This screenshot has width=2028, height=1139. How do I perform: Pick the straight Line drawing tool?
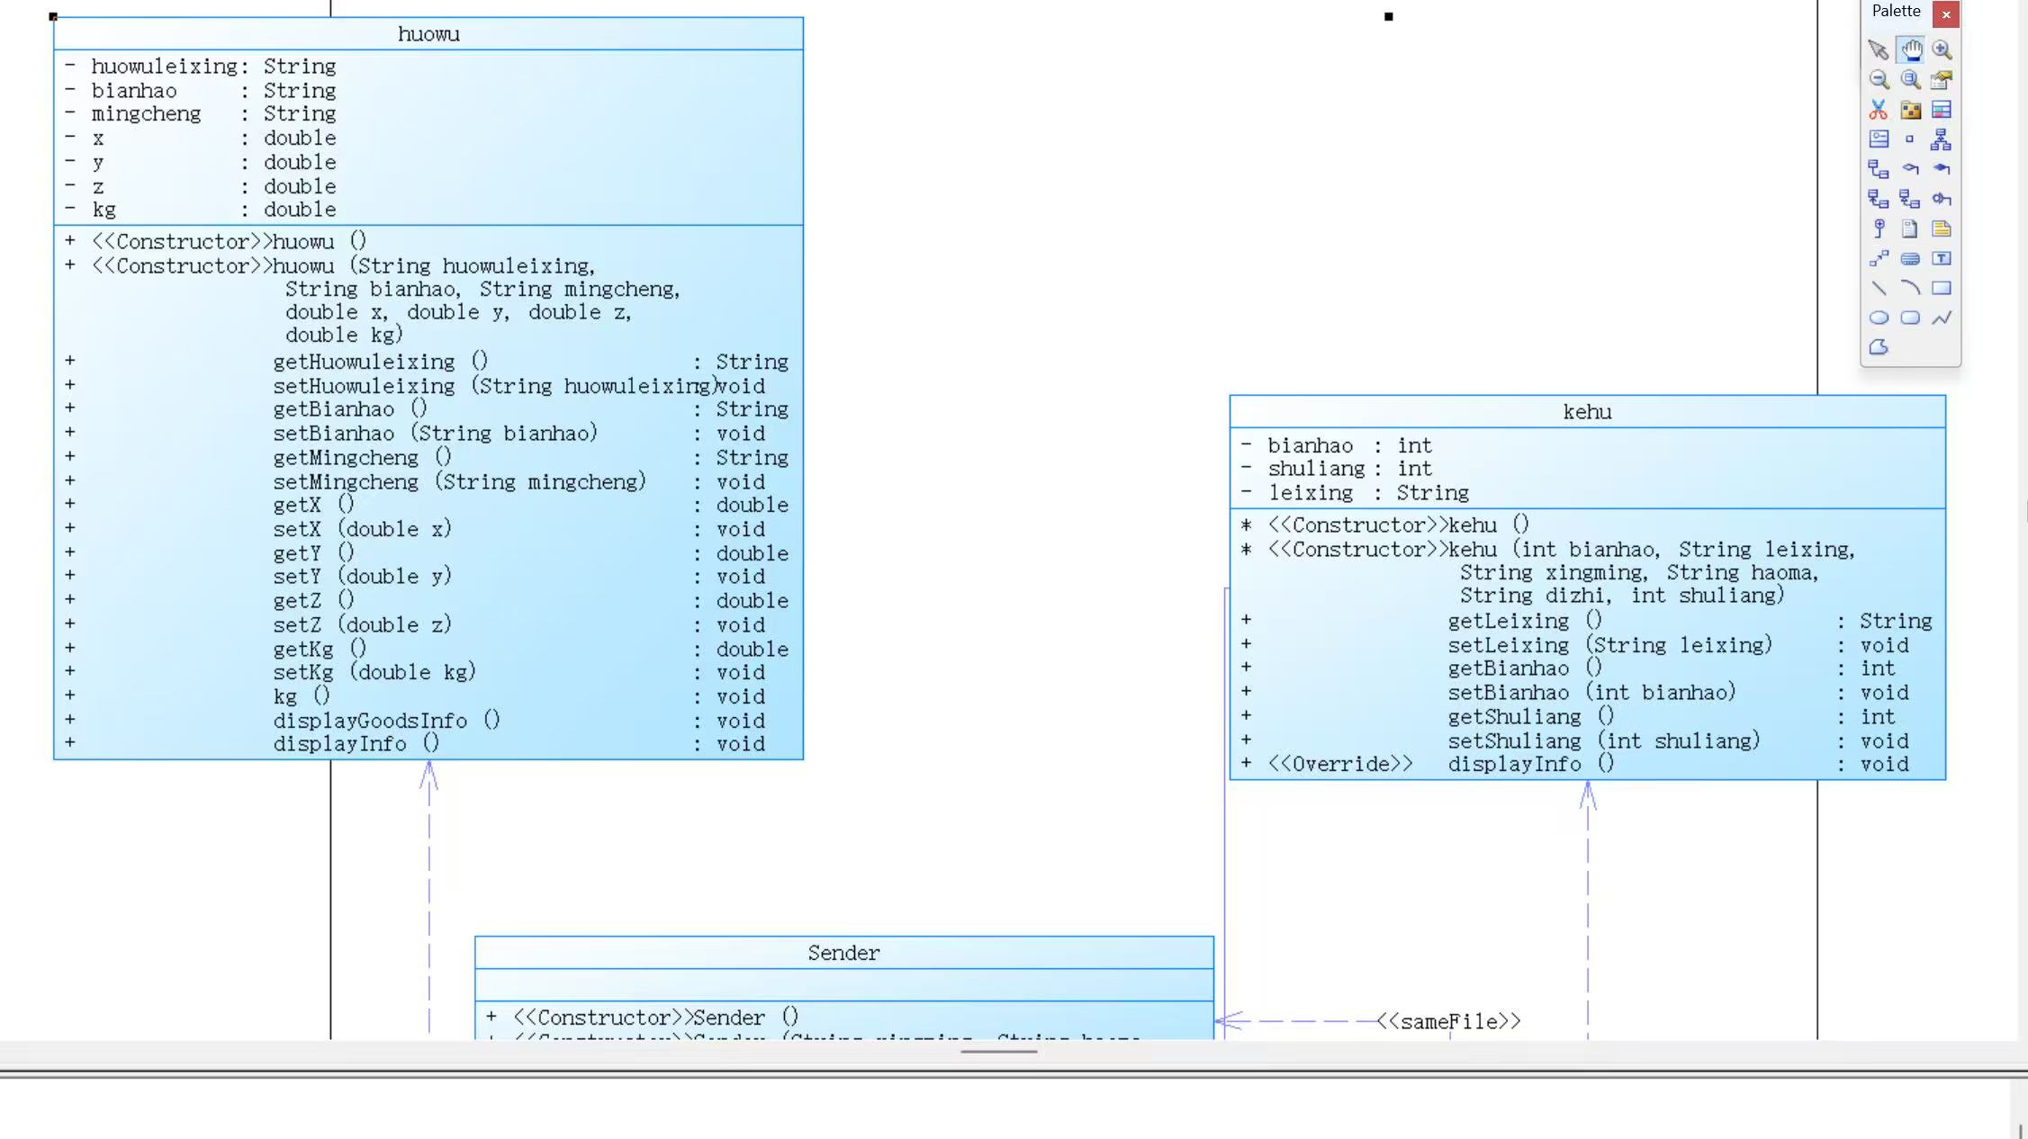[x=1878, y=289]
